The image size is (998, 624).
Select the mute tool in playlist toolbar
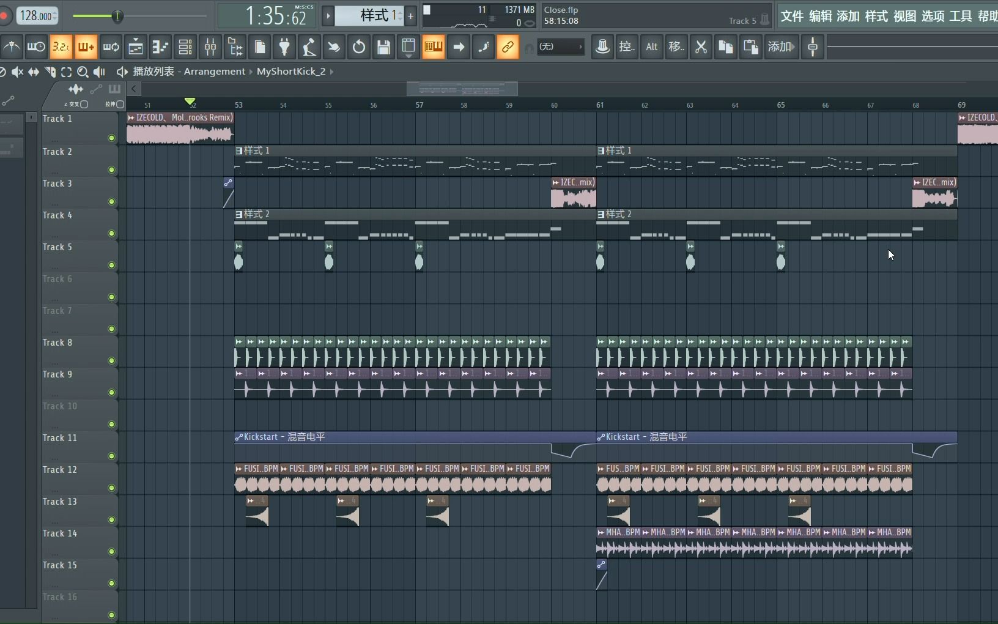click(x=17, y=72)
